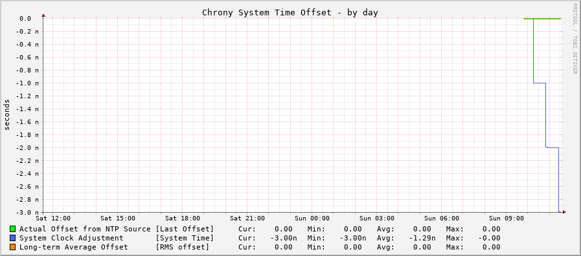Click the chart title 'Chrony System Time Offset - by day'
The height and width of the screenshot is (256, 581).
[290, 12]
